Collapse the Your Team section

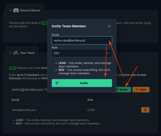tap(10, 53)
